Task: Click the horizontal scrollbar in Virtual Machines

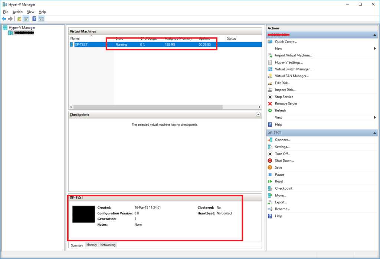Action: 148,107
